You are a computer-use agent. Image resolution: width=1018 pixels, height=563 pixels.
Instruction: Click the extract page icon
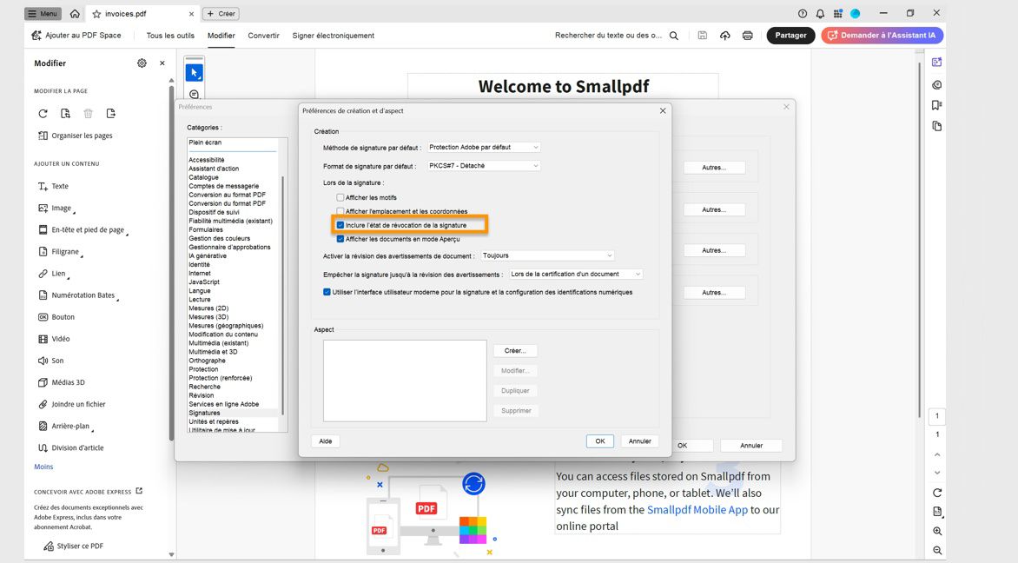click(65, 114)
